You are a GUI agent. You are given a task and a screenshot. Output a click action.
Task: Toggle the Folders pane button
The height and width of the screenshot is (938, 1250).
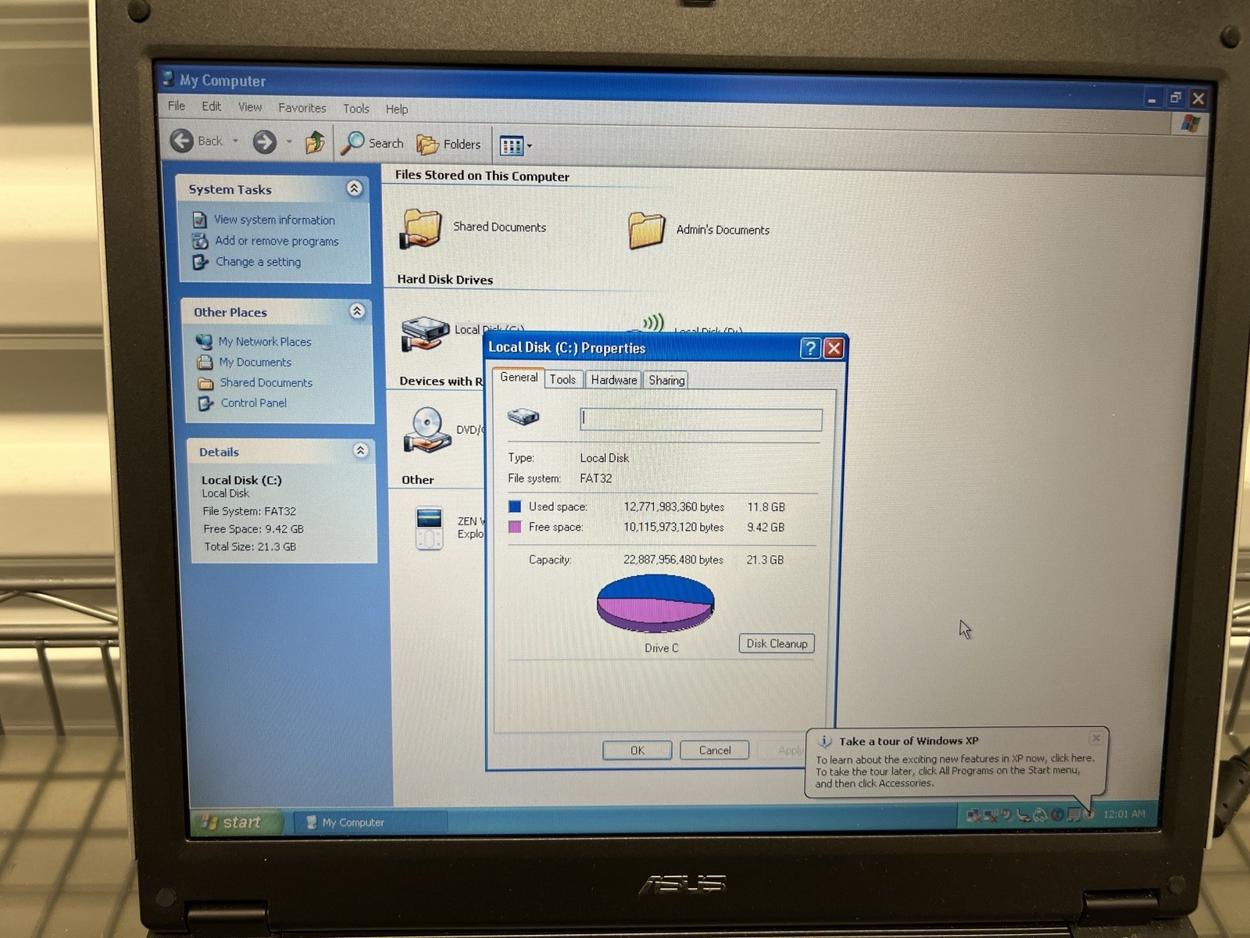pyautogui.click(x=448, y=144)
